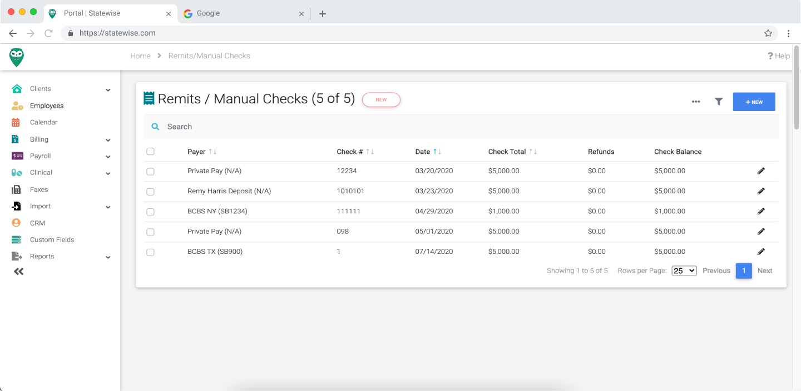This screenshot has width=801, height=391.
Task: Sort by Check # column arrows
Action: click(x=370, y=152)
